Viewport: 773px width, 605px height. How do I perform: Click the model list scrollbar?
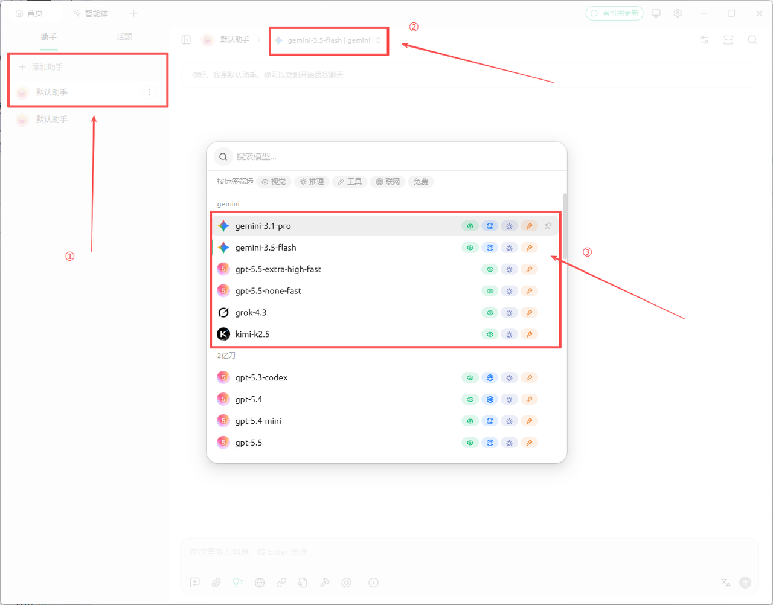coord(565,227)
